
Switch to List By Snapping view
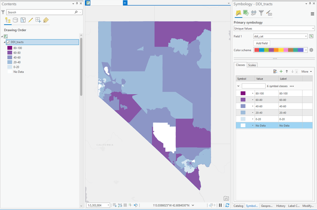38,20
